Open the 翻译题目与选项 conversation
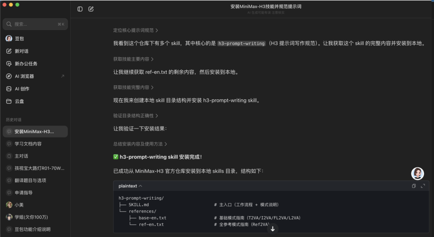This screenshot has width=434, height=237. [x=35, y=180]
